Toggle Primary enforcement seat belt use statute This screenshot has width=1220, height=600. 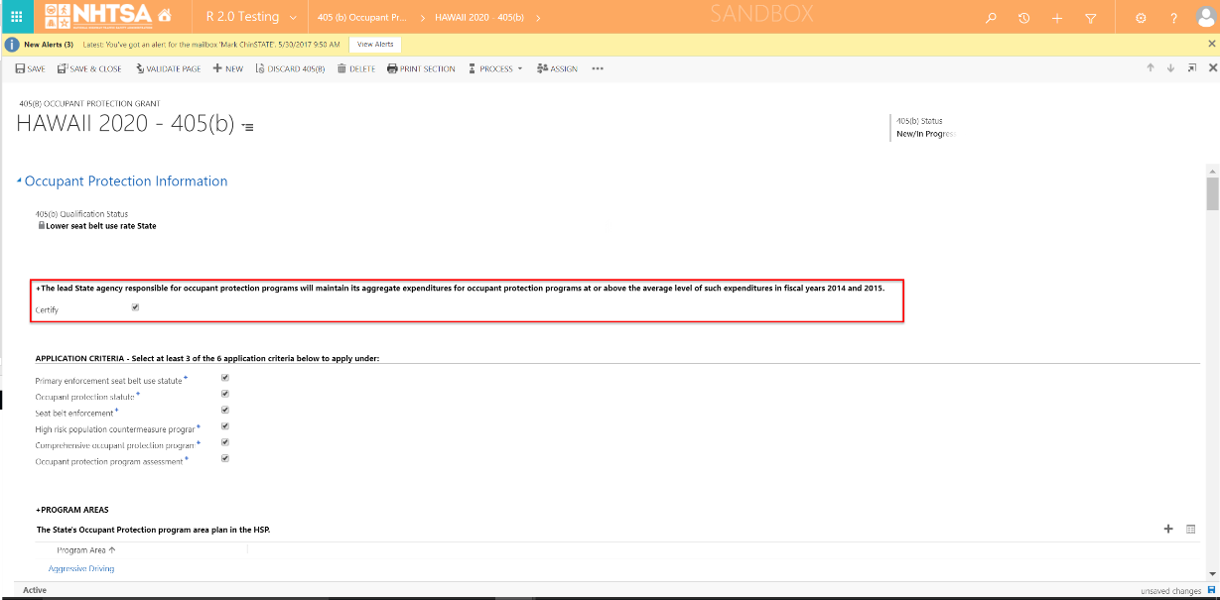(x=225, y=378)
